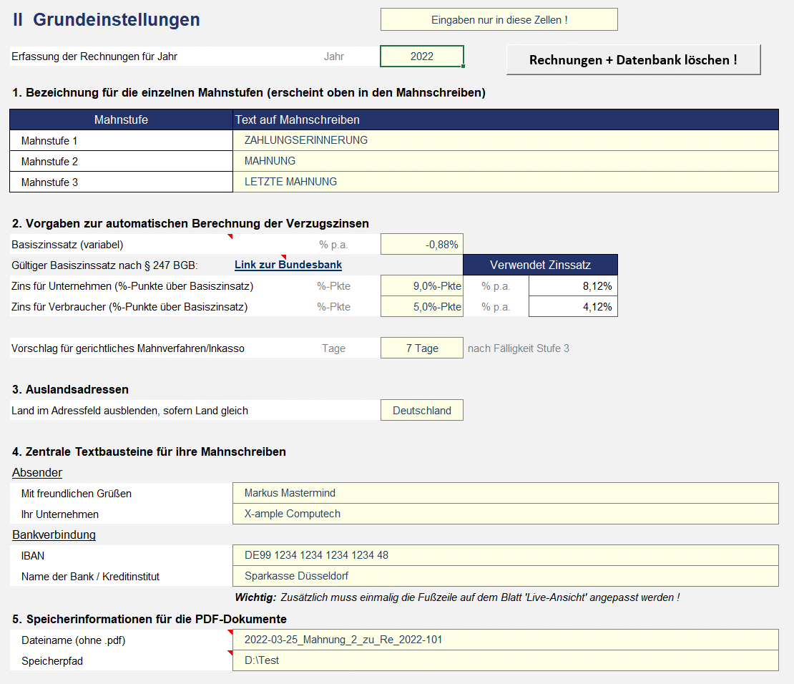The width and height of the screenshot is (794, 684).
Task: Click the 4. Zentrale Textbausteine section heading
Action: (x=149, y=451)
